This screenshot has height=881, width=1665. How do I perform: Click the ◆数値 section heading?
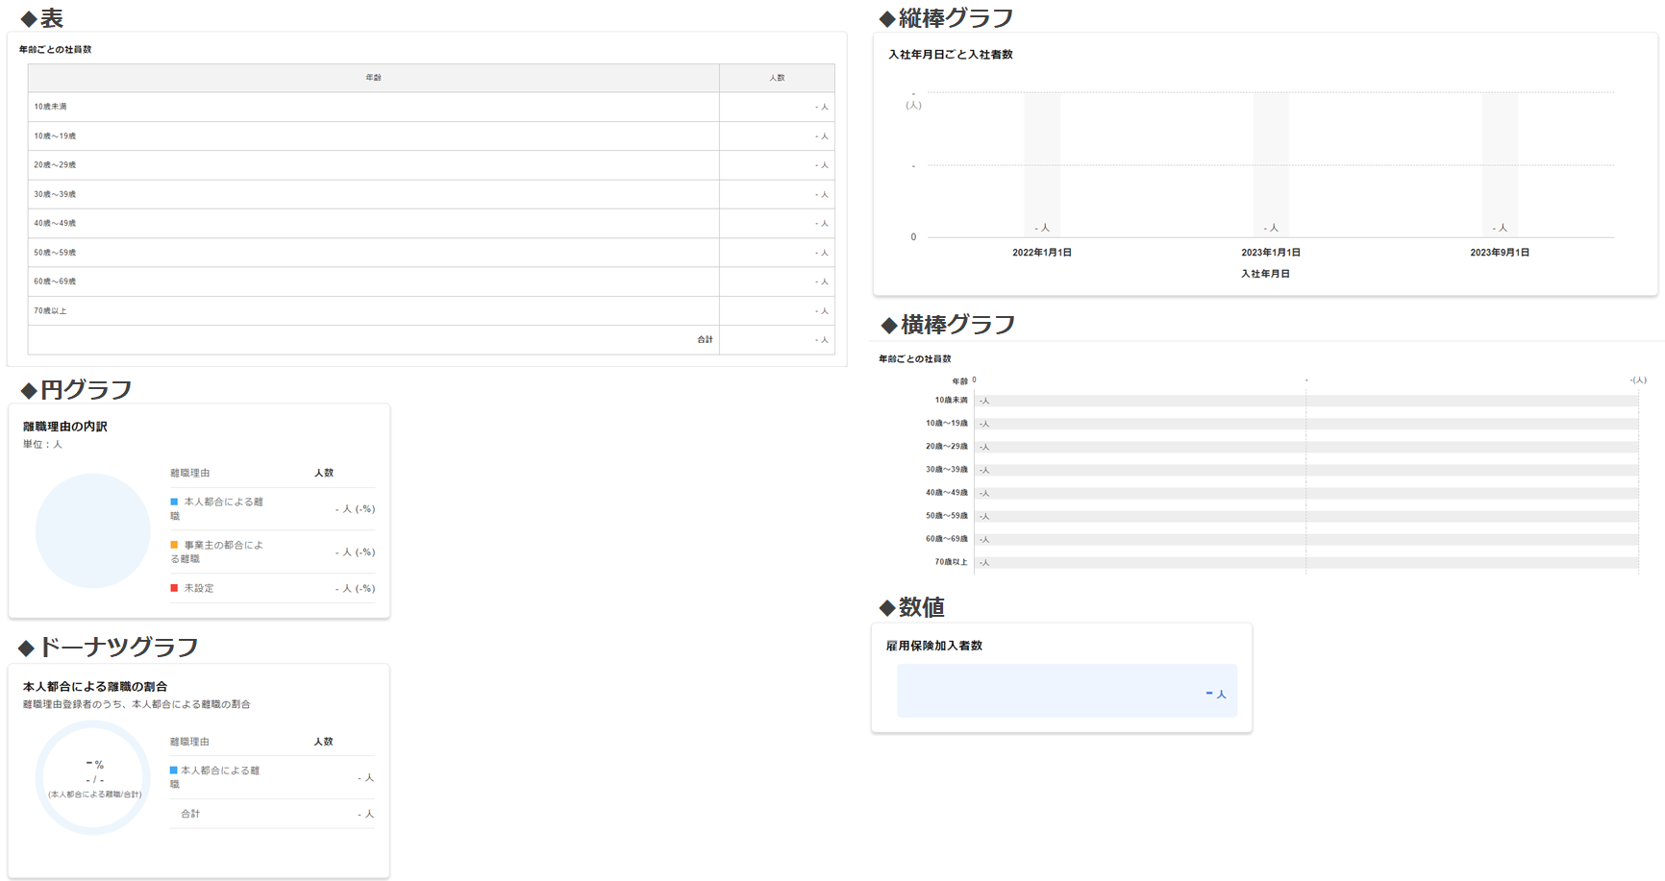tap(911, 607)
